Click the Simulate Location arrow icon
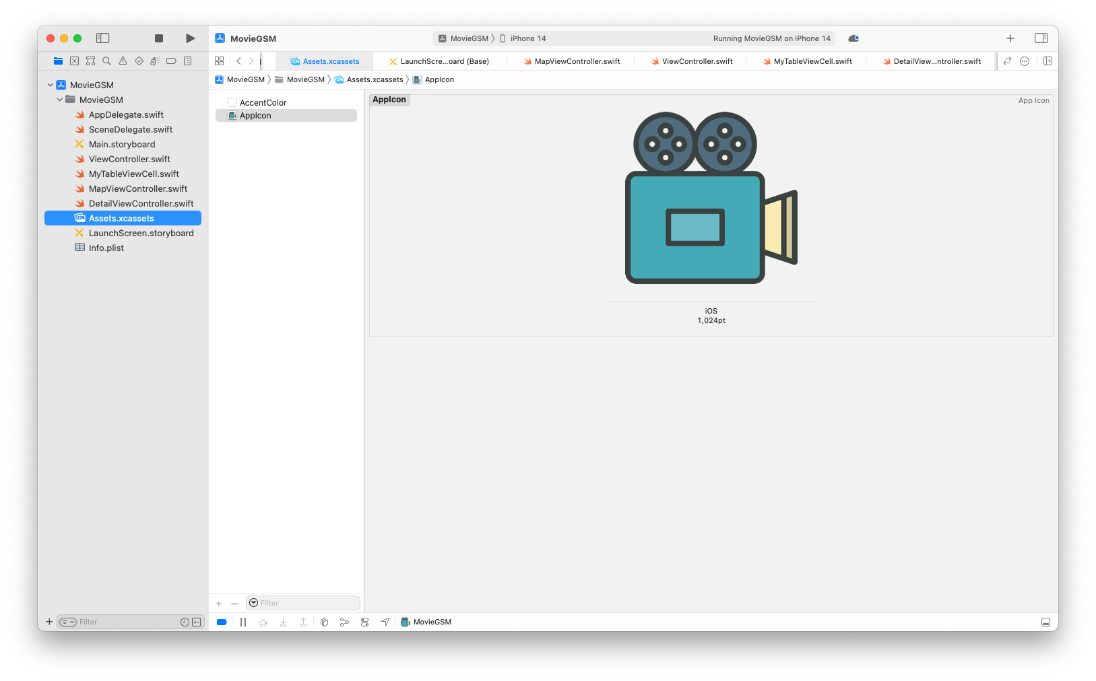The height and width of the screenshot is (681, 1096). [x=385, y=622]
